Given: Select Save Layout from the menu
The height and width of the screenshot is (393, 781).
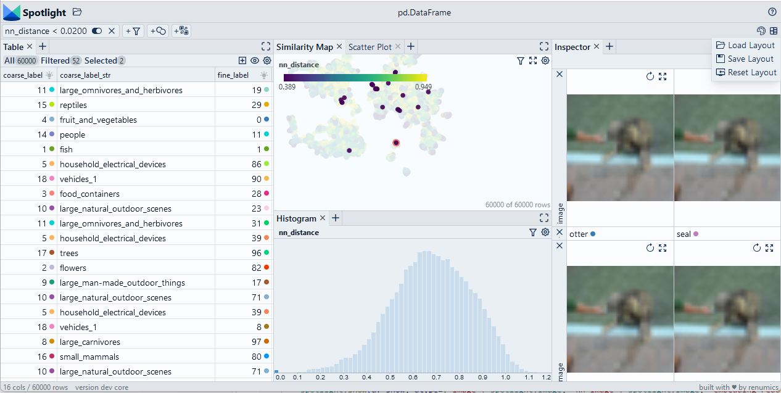Looking at the screenshot, I should (x=750, y=59).
